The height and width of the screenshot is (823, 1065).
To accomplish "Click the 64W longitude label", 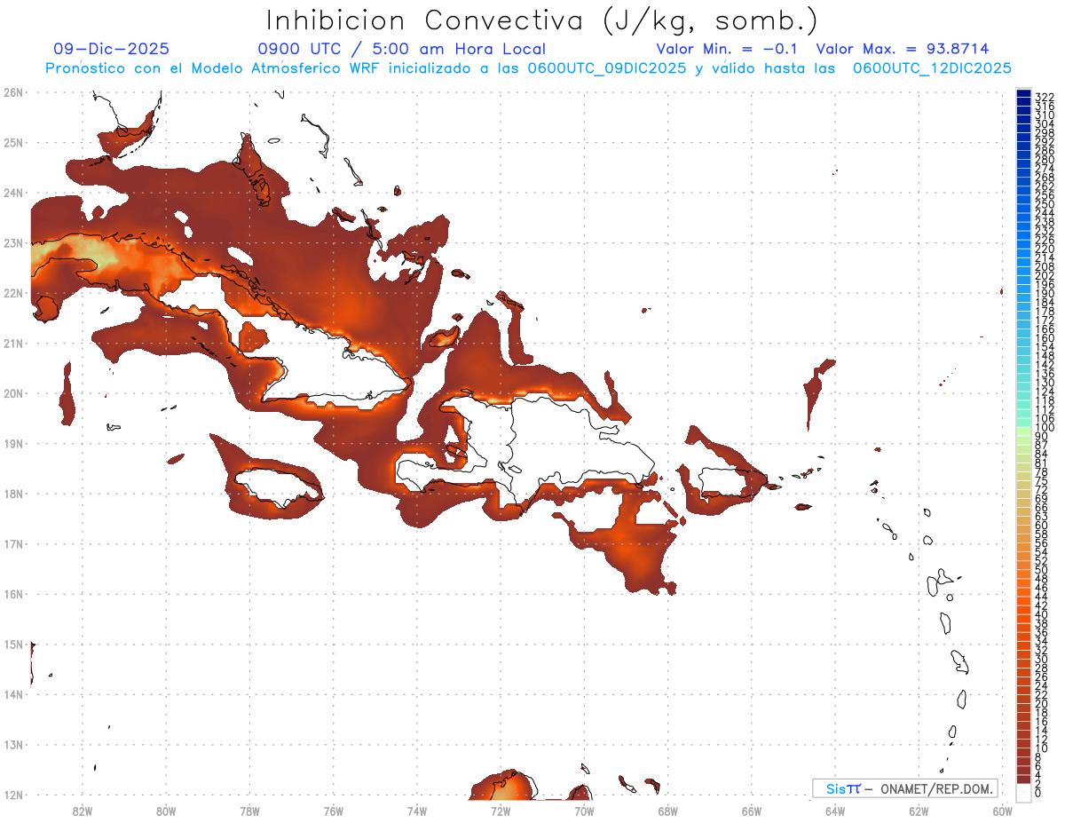I will 835,811.
